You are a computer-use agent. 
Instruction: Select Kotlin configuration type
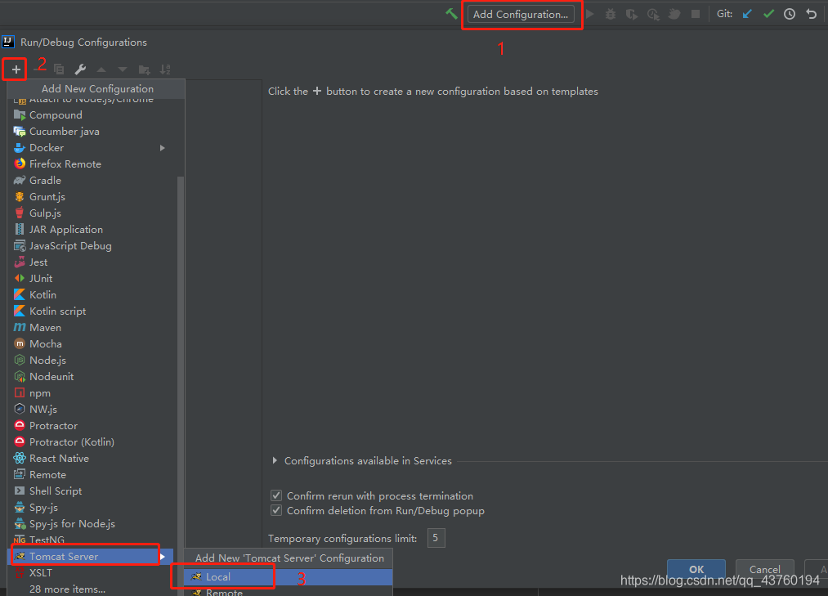click(89, 295)
